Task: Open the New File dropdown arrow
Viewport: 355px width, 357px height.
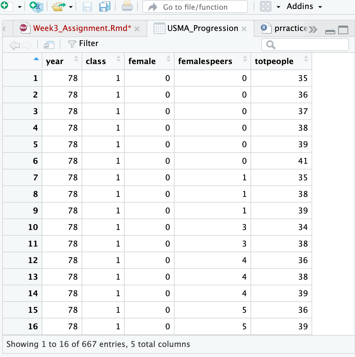Action: [x=20, y=7]
